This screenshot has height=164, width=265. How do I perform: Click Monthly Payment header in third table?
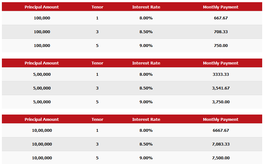coord(221,119)
